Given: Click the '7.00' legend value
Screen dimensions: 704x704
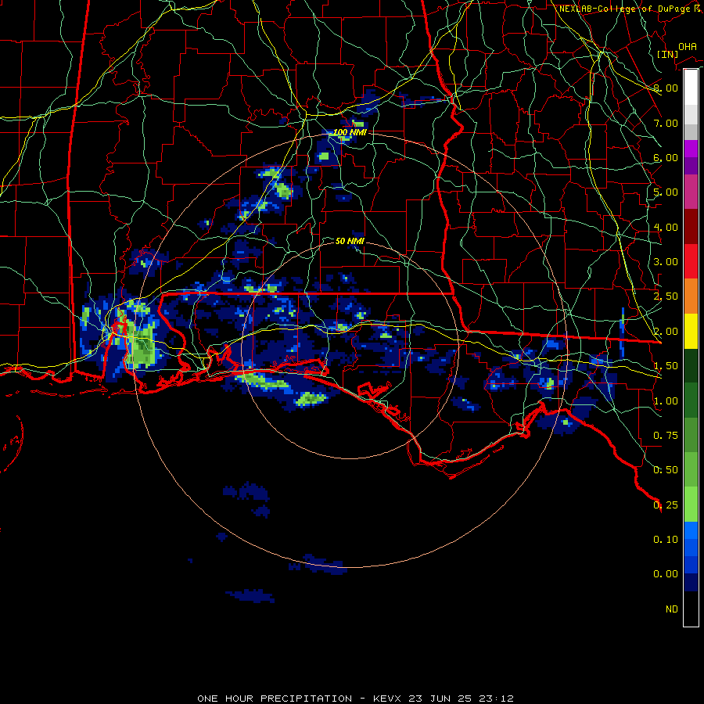Looking at the screenshot, I should point(666,123).
